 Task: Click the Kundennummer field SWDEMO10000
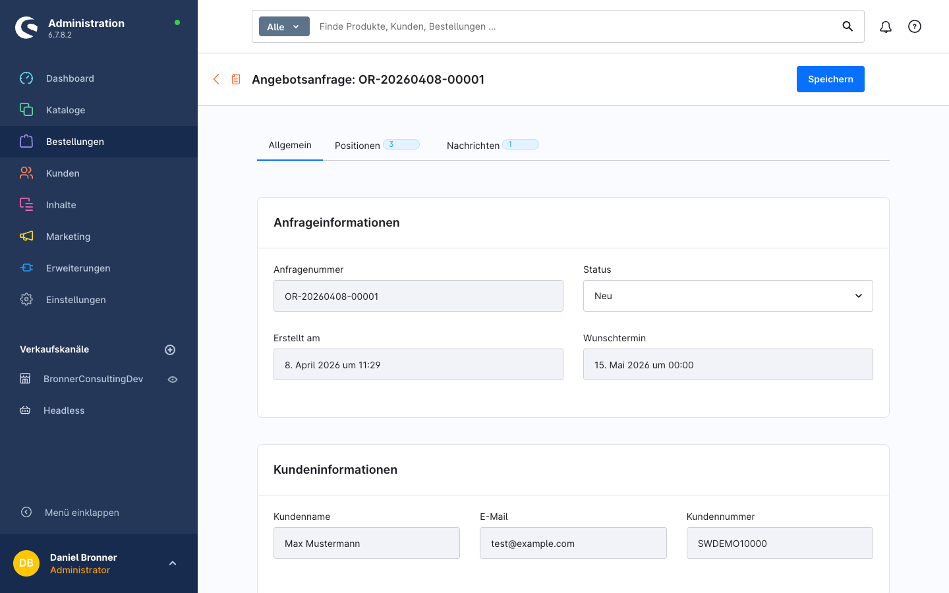[x=780, y=543]
